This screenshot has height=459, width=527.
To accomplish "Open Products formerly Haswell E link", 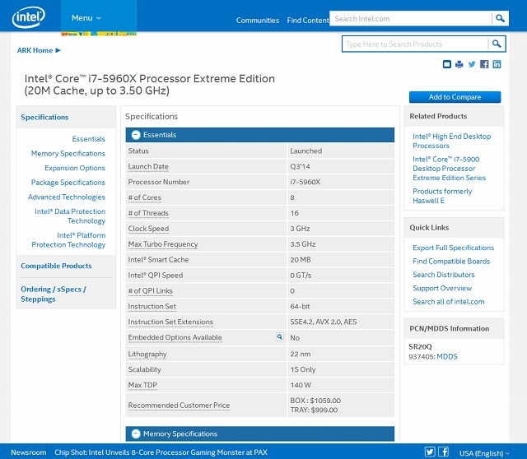I will 442,196.
